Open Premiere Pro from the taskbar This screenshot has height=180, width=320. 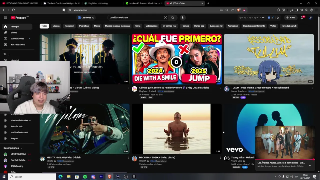[x=101, y=177]
